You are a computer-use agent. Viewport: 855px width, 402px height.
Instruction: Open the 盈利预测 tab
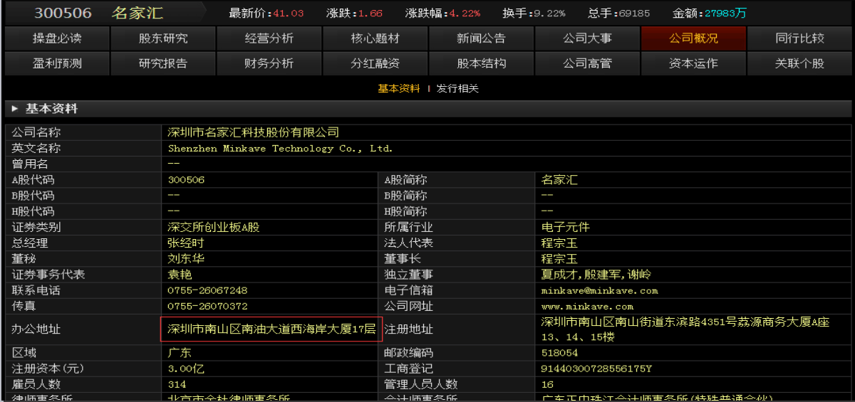pos(57,63)
